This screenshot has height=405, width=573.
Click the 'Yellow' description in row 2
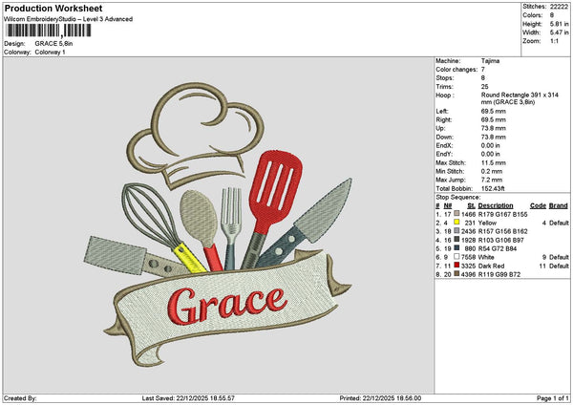tap(487, 223)
